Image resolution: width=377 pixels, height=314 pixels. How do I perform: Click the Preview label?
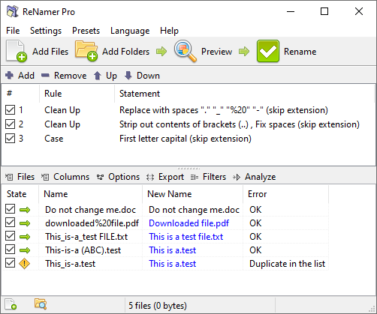pyautogui.click(x=216, y=52)
